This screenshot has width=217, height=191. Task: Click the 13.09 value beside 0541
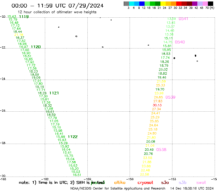pyautogui.click(x=172, y=19)
